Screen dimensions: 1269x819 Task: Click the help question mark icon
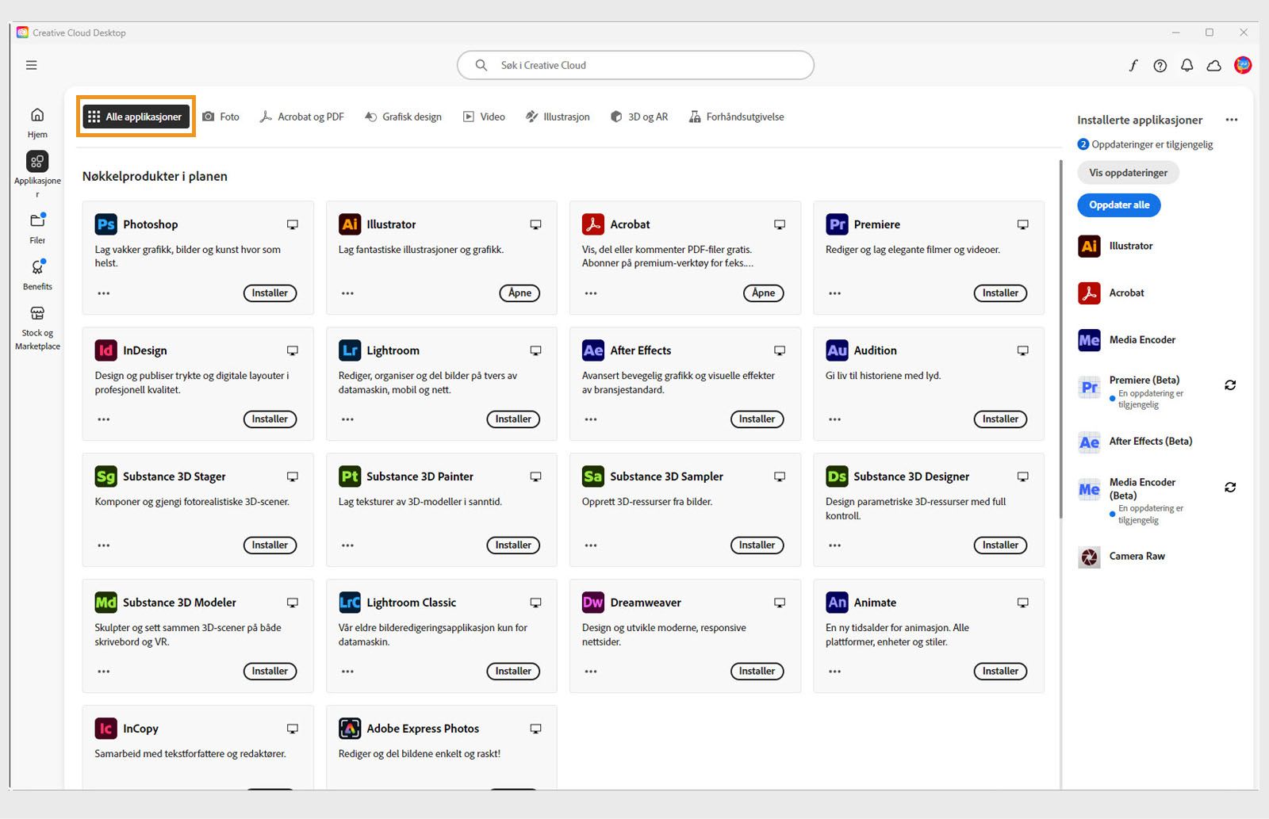[1160, 67]
